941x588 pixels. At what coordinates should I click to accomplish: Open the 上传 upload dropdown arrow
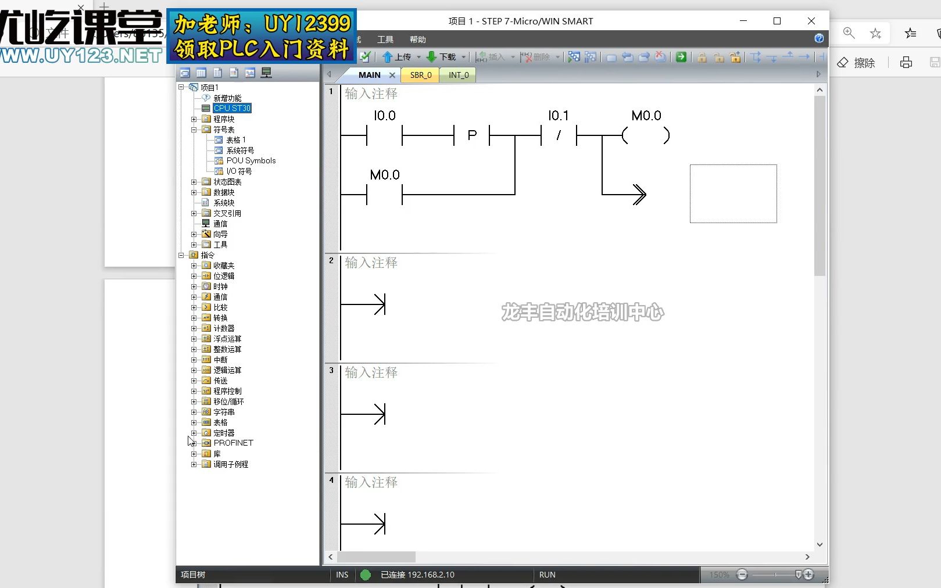click(418, 57)
